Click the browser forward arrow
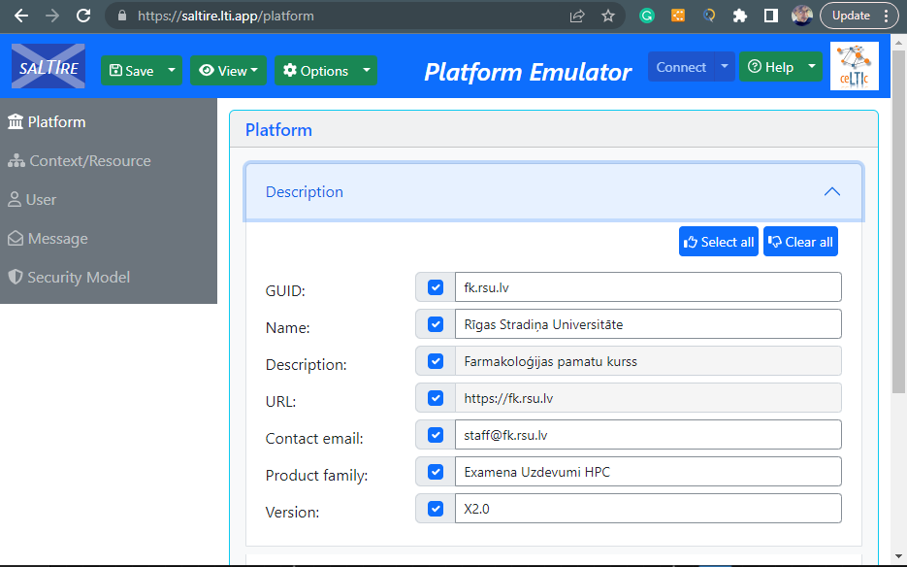 click(x=52, y=16)
